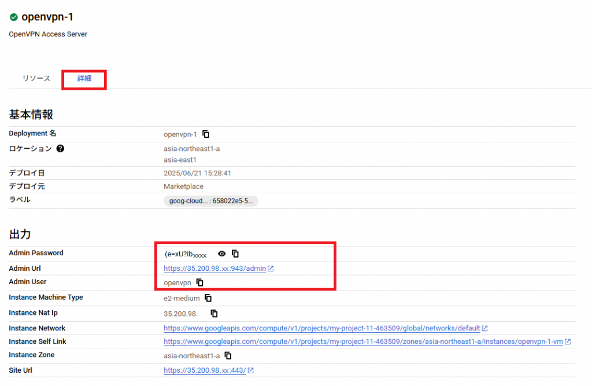Click the ロケーション field label
Viewport: 592px width, 386px height.
pos(30,149)
